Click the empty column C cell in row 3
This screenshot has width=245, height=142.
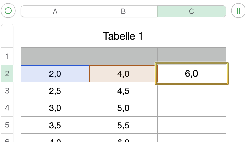click(191, 91)
